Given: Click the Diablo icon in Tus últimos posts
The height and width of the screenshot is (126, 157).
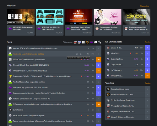Looking at the screenshot, I should coord(108,48).
